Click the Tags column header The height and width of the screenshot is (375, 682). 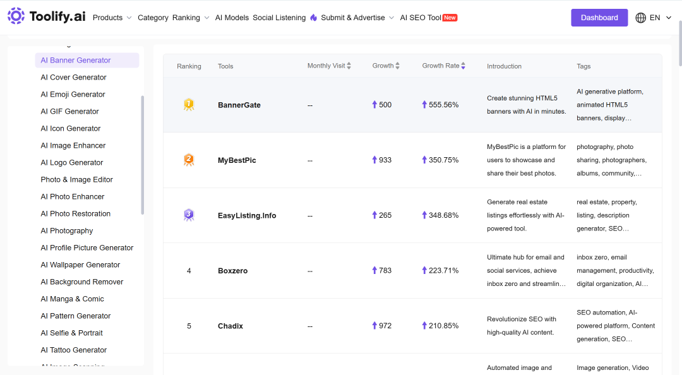pyautogui.click(x=583, y=66)
